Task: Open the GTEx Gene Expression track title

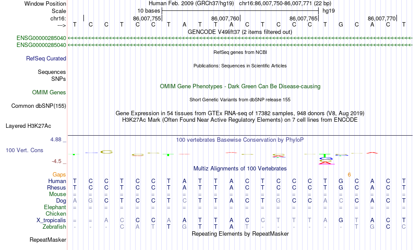Action: 240,113
